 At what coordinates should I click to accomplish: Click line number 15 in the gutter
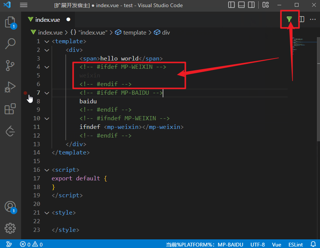point(37,161)
